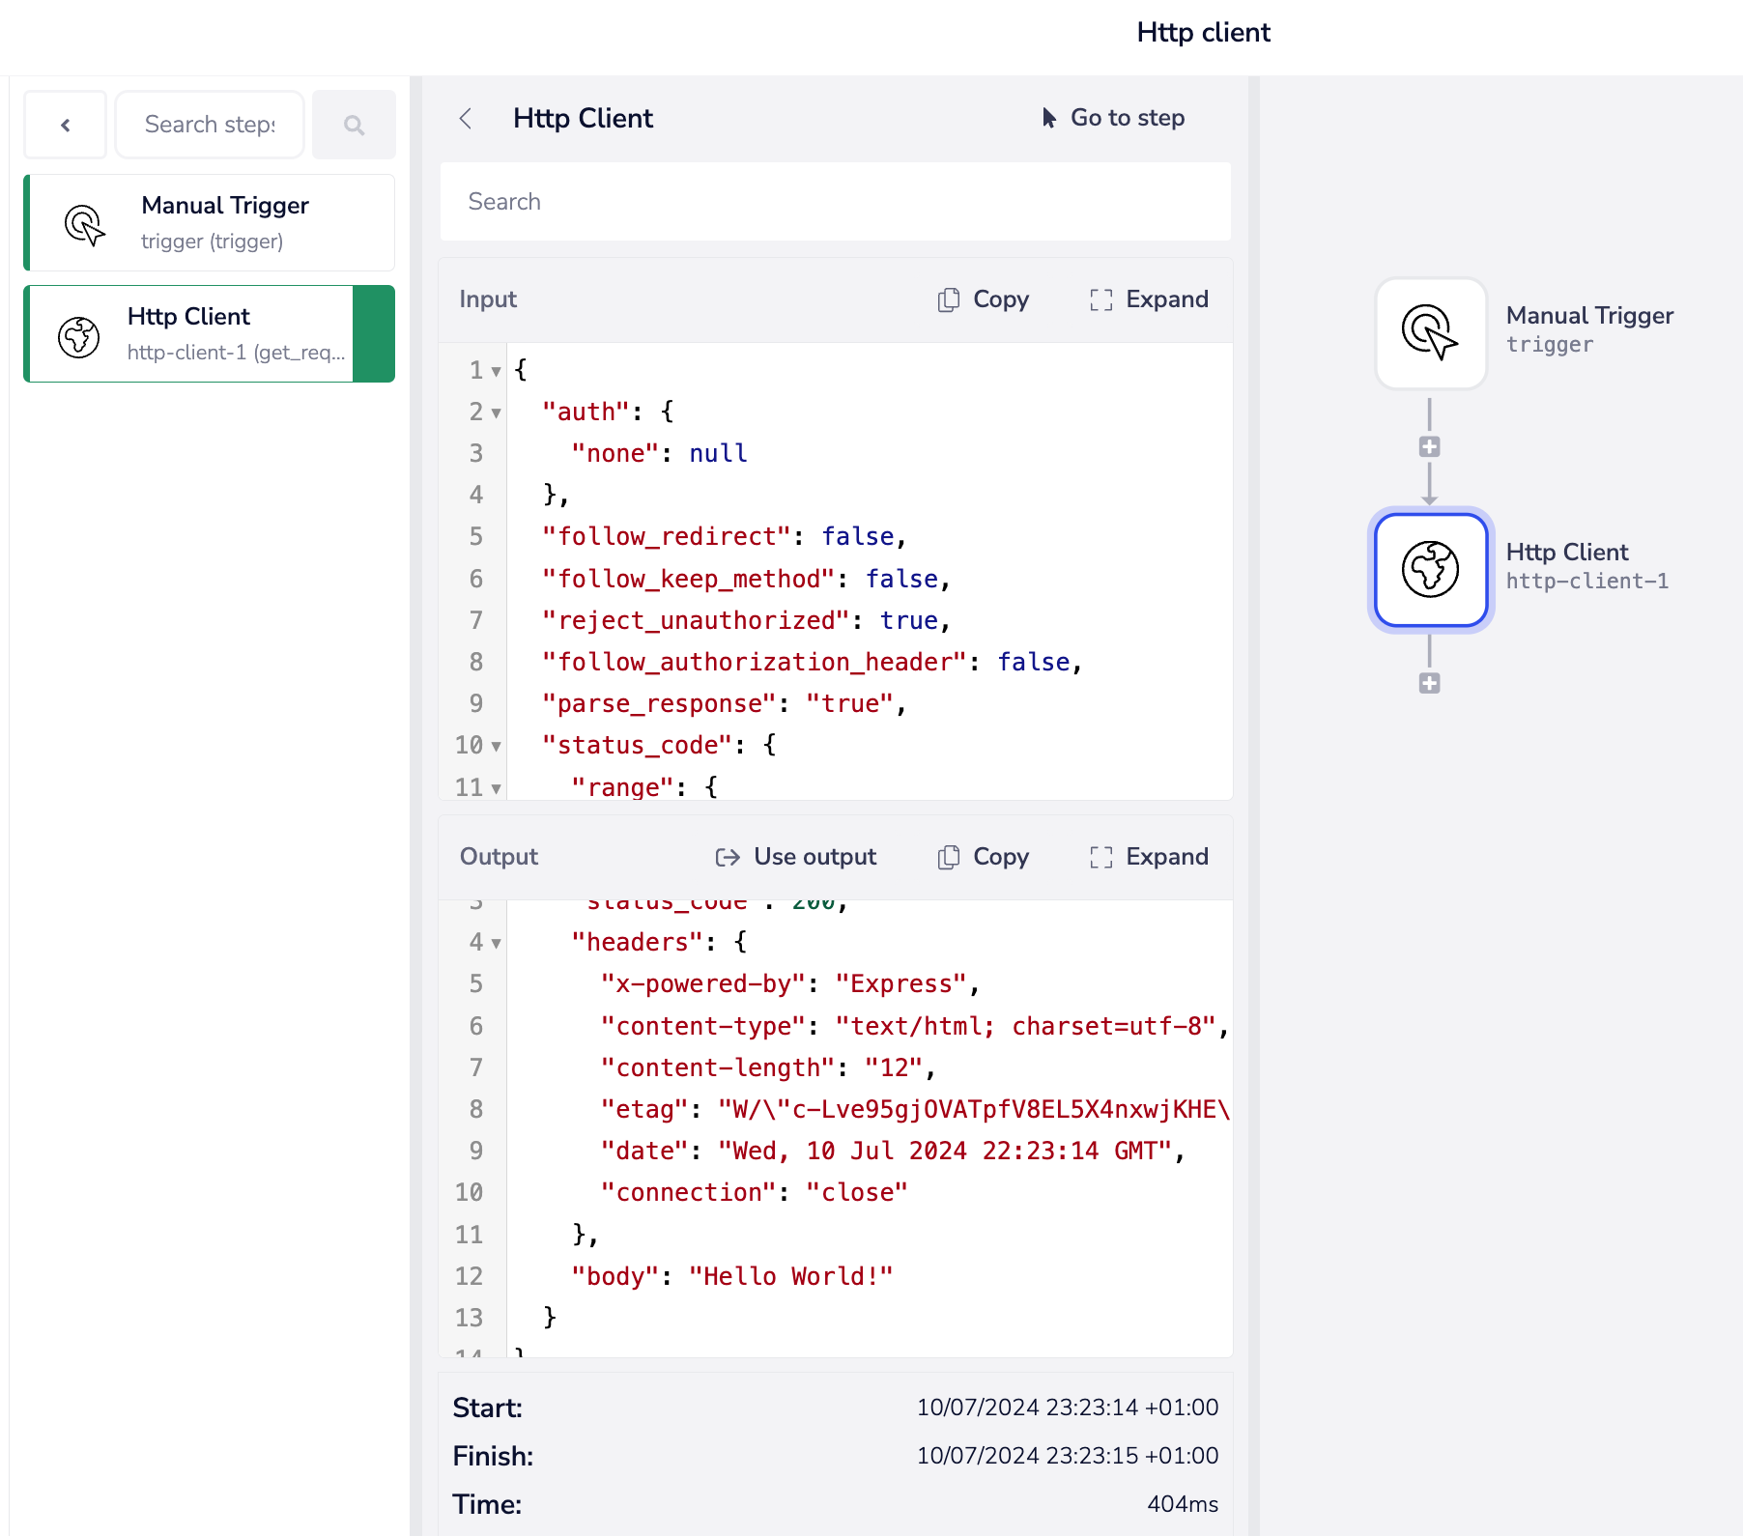Collapse the "headers" object in output
Screen dimensions: 1743x1536
click(496, 944)
